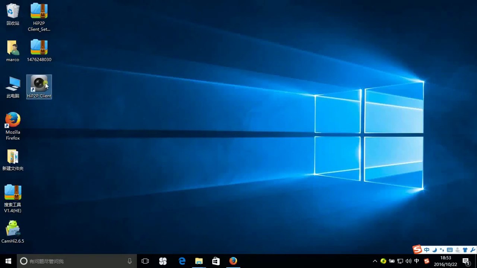The height and width of the screenshot is (268, 477).
Task: Toggle 中 Chinese/English mode on Sogou bar
Action: click(427, 250)
